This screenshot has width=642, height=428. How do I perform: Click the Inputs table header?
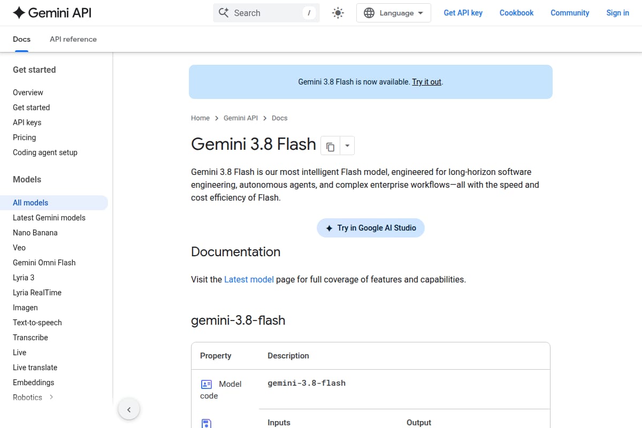click(x=279, y=423)
